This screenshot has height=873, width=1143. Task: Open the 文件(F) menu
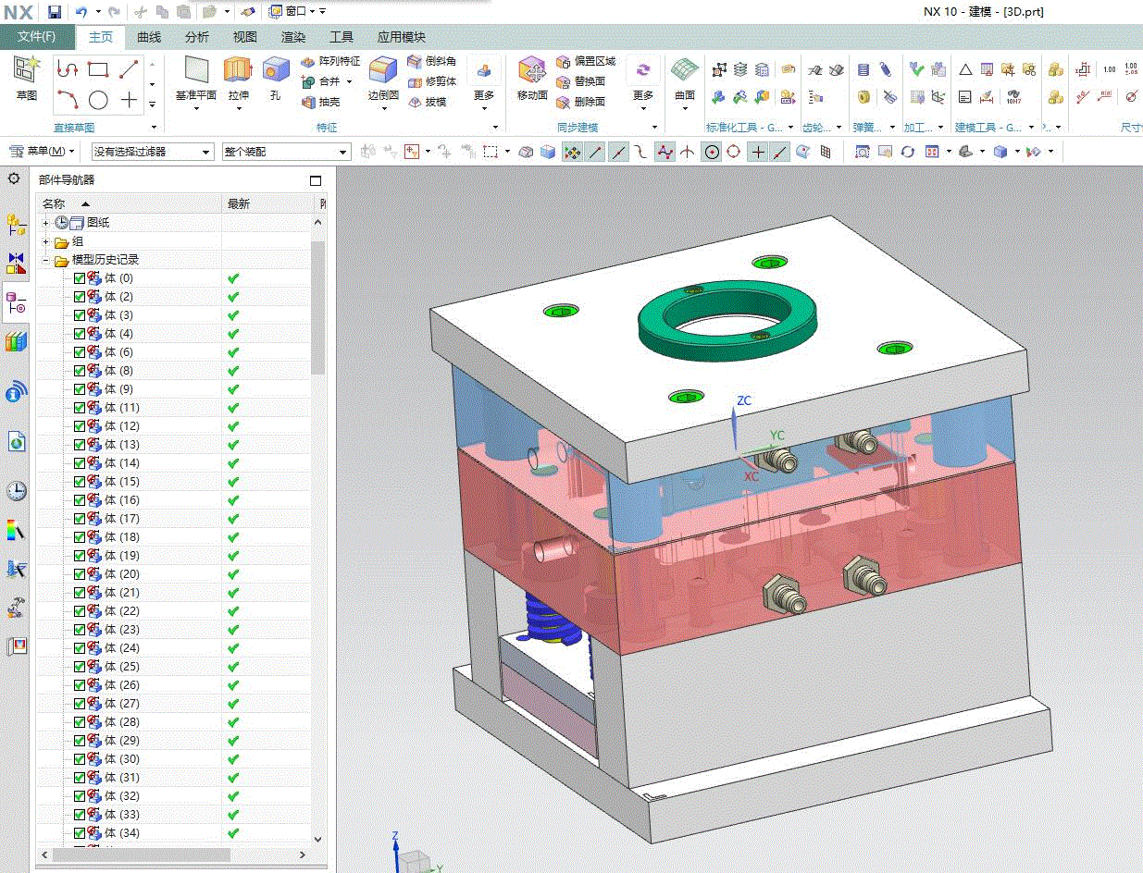coord(37,37)
